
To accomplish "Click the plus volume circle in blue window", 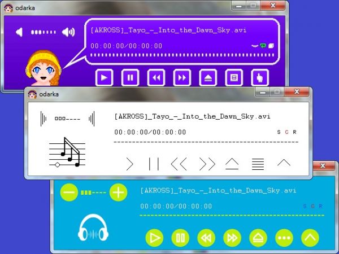I will [x=118, y=192].
